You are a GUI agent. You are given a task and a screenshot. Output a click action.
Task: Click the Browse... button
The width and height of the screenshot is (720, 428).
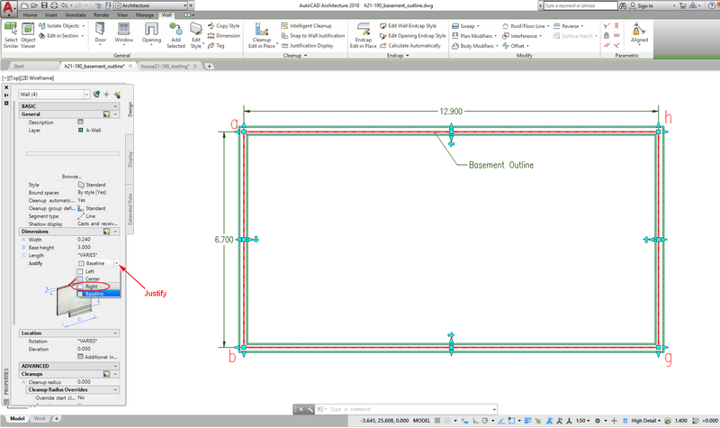click(x=72, y=177)
